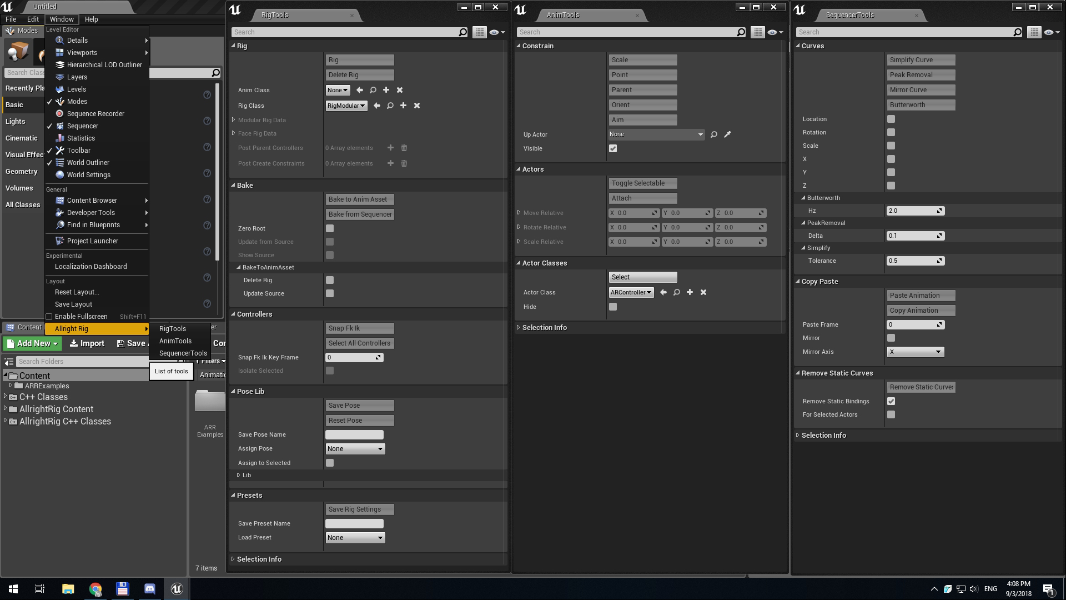Toggle the Visible checkbox in AnimTools
1066x600 pixels.
(x=613, y=148)
